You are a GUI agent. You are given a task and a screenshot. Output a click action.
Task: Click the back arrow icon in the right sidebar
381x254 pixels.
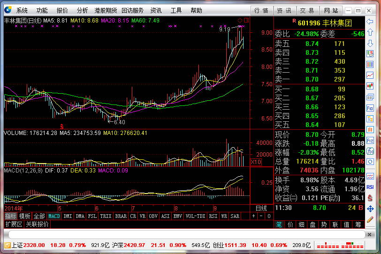click(370, 22)
